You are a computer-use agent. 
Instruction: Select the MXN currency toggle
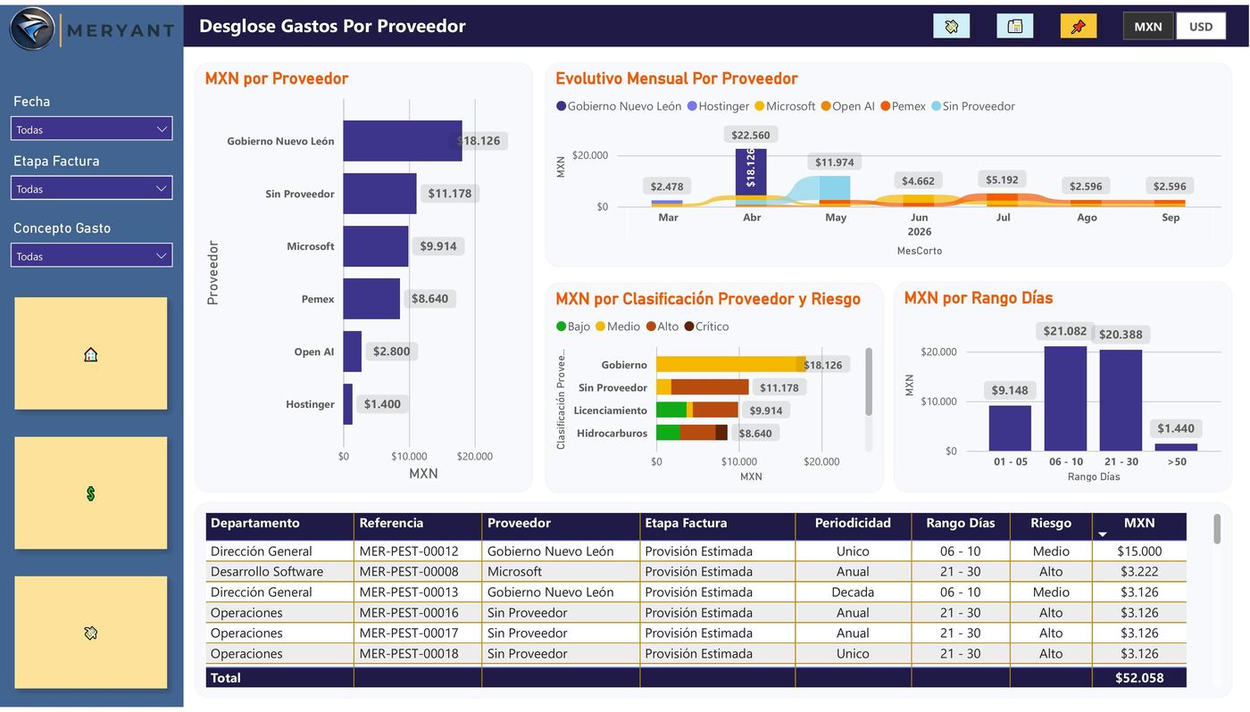[x=1148, y=27]
